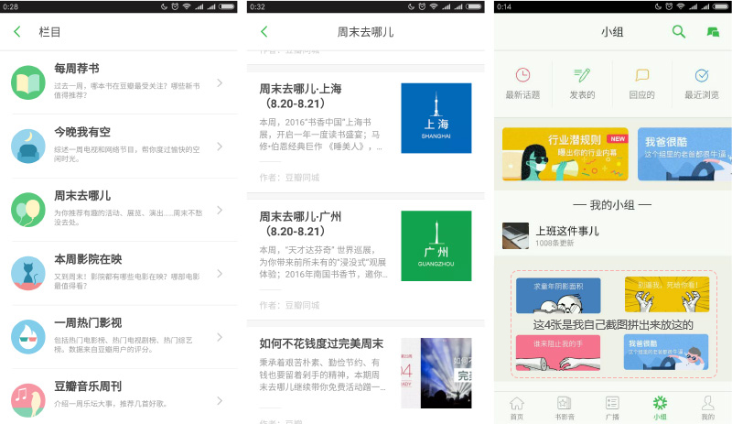
Task: Go back from the 栏目 screen
Action: pyautogui.click(x=16, y=32)
